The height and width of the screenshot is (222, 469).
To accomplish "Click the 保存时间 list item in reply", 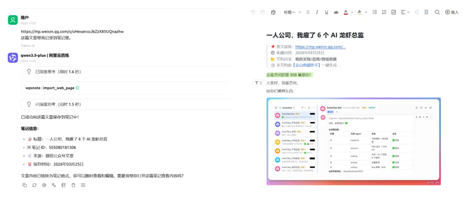I will [x=56, y=164].
